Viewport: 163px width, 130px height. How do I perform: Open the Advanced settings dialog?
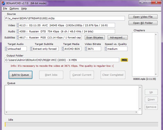117,38
